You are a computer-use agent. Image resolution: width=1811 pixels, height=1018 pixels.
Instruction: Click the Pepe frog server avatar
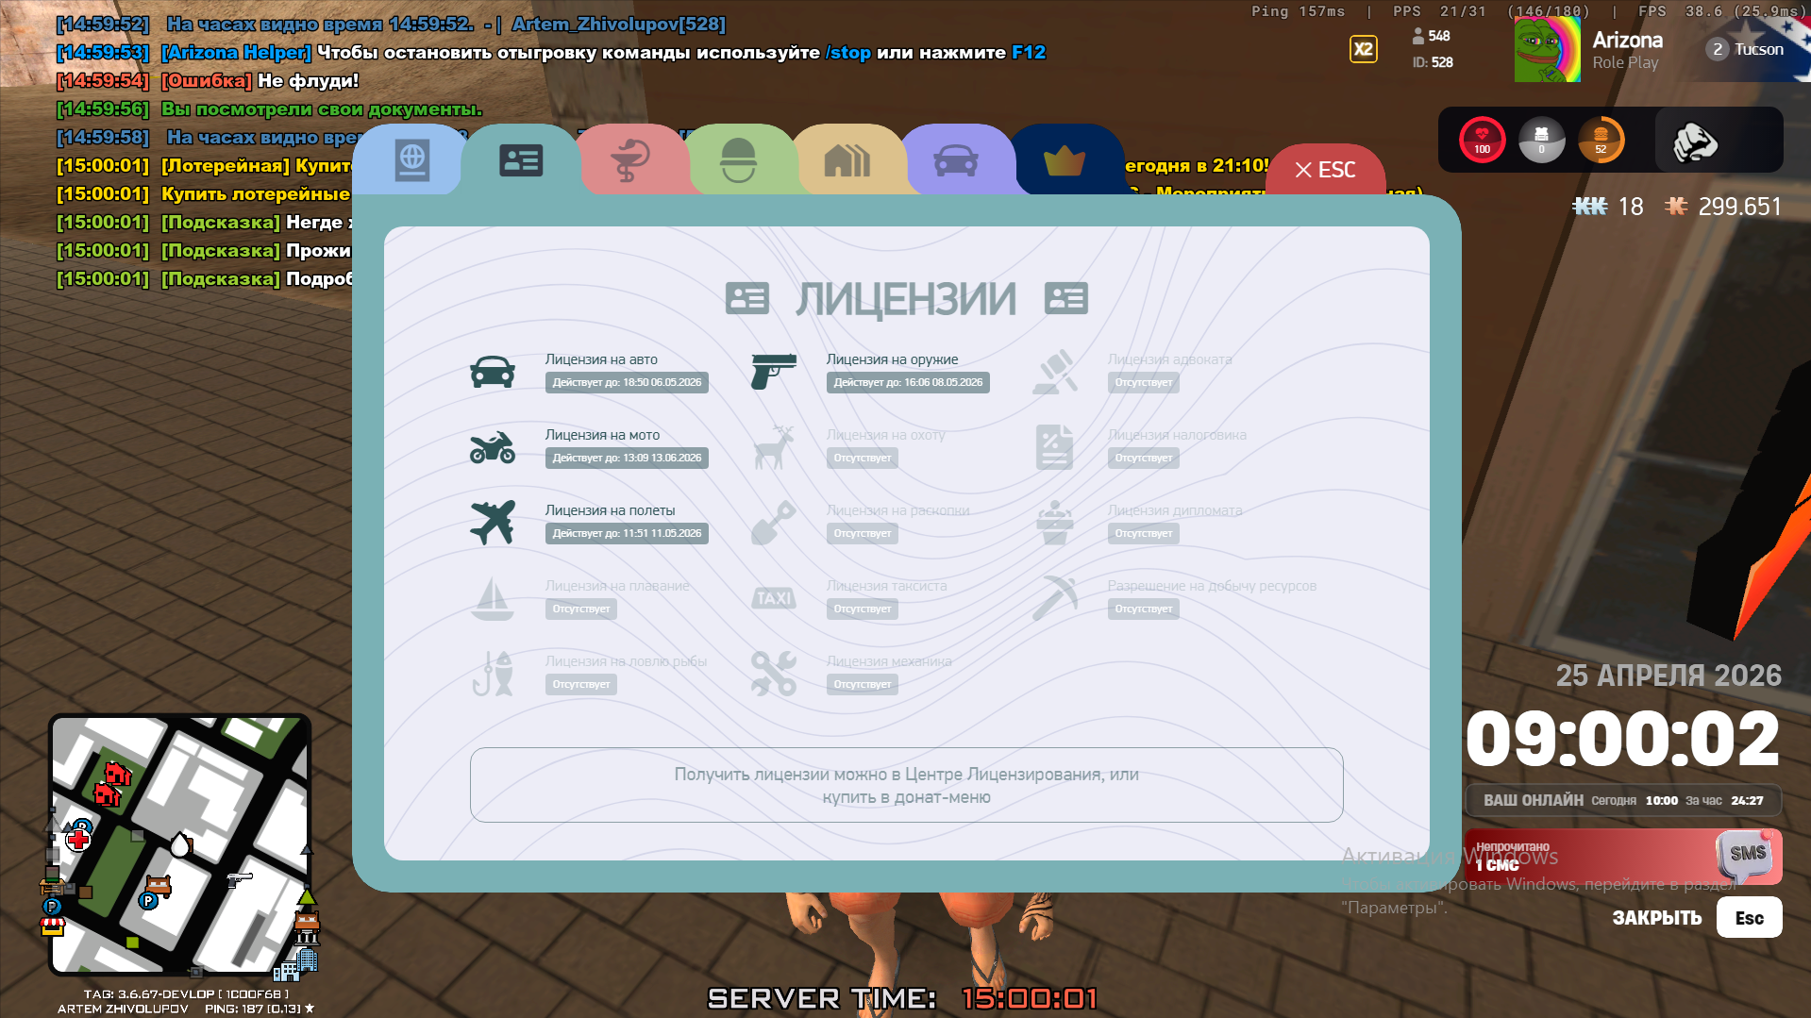[x=1547, y=49]
